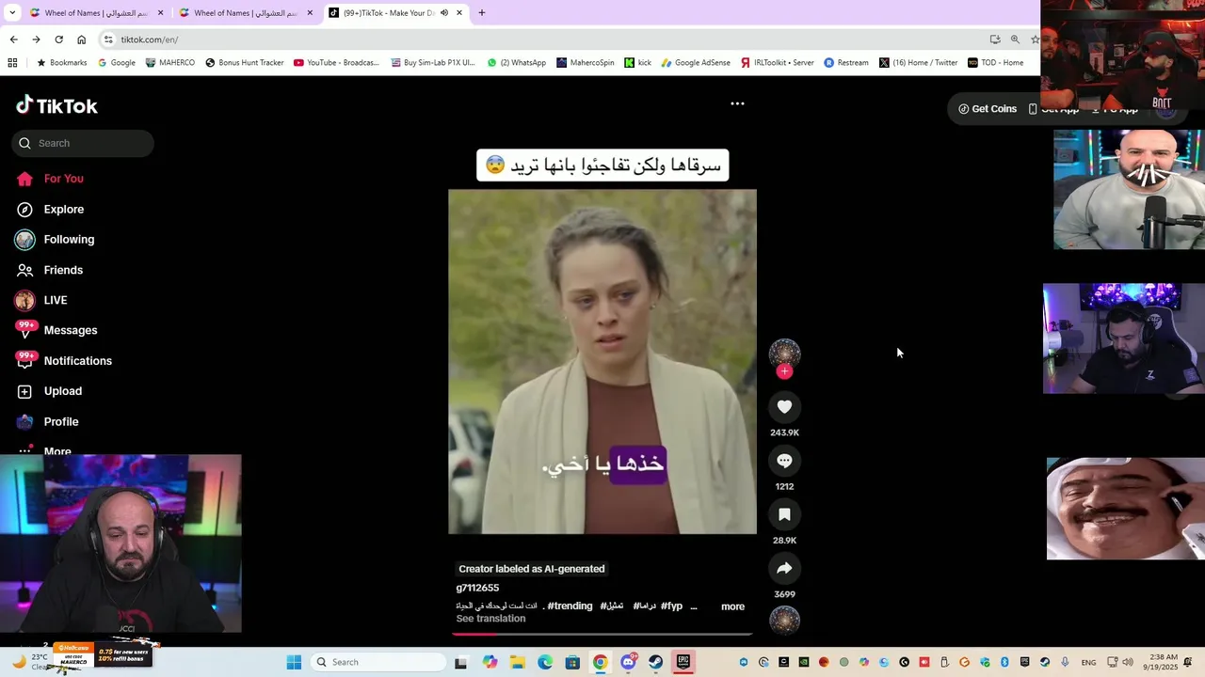Viewport: 1205px width, 677px height.
Task: Open File Explorer from taskbar
Action: [x=518, y=662]
